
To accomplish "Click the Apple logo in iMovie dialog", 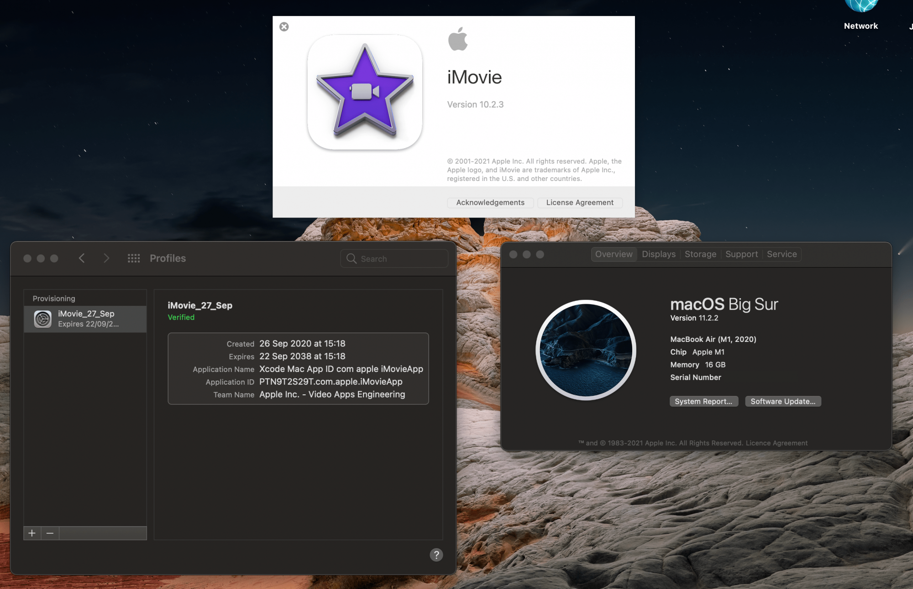I will [458, 39].
